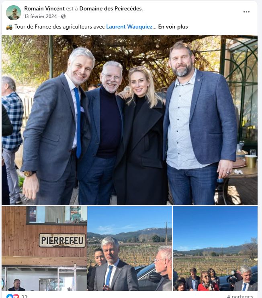Click the caption text Tour de France des agriculteurs
262x298 pixels.
click(x=54, y=27)
